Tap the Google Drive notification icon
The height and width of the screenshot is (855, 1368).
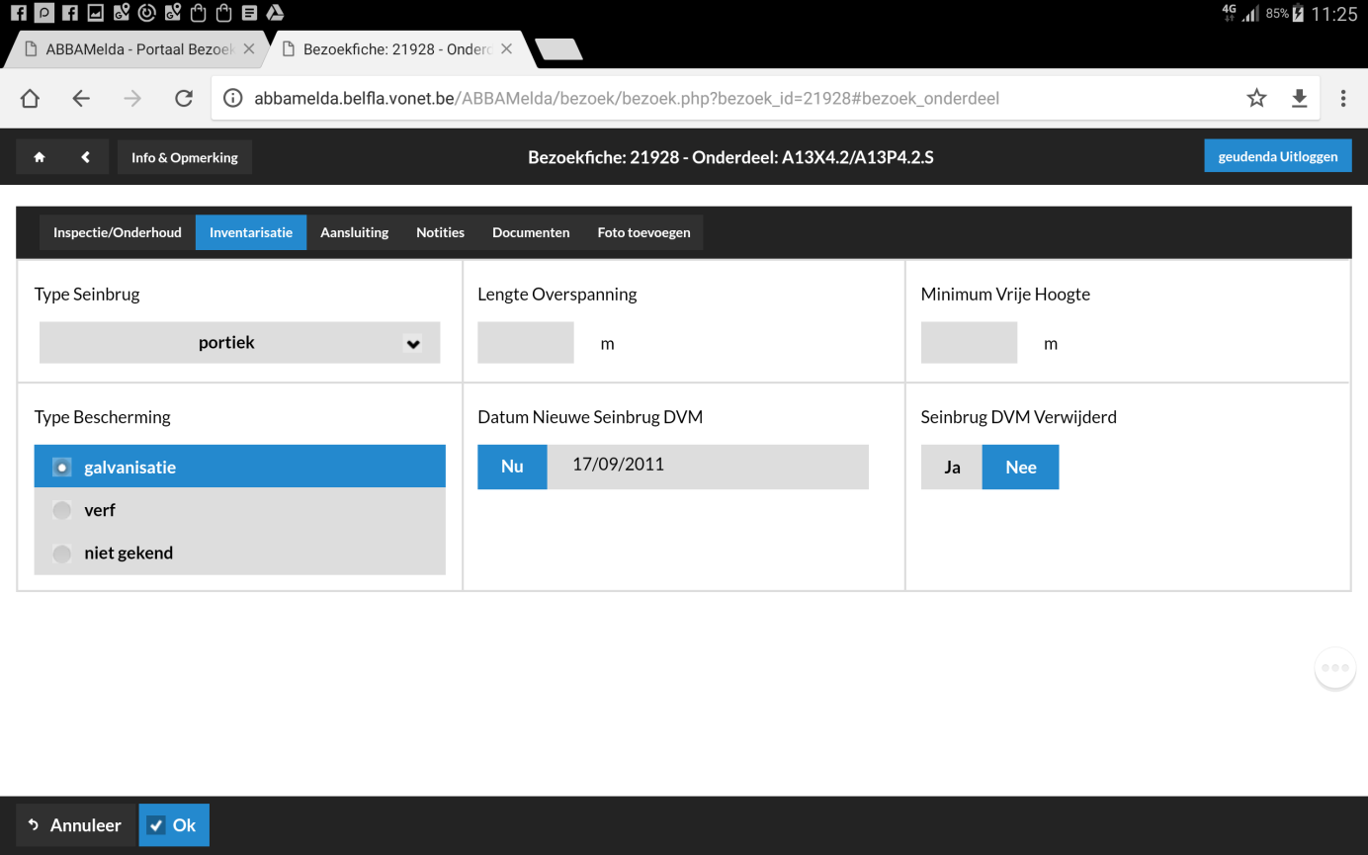tap(274, 13)
